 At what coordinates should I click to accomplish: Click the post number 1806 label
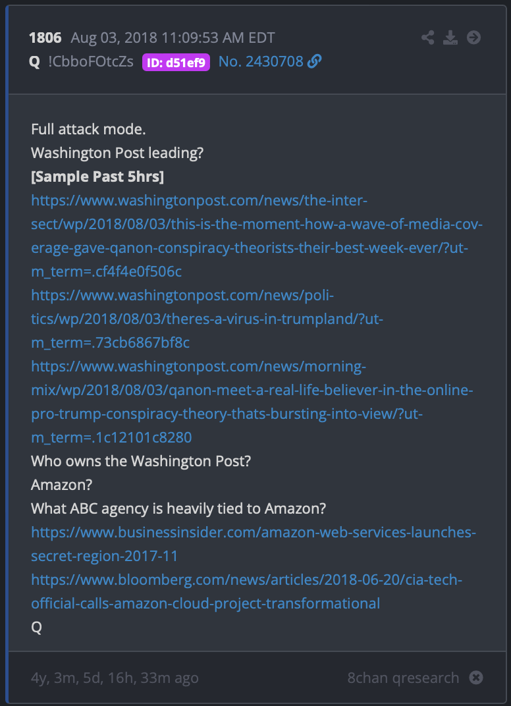point(45,38)
